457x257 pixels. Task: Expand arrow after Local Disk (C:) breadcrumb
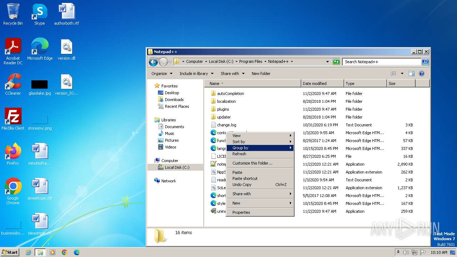tap(236, 62)
